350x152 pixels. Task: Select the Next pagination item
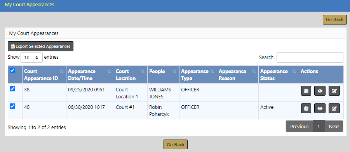[x=334, y=126]
